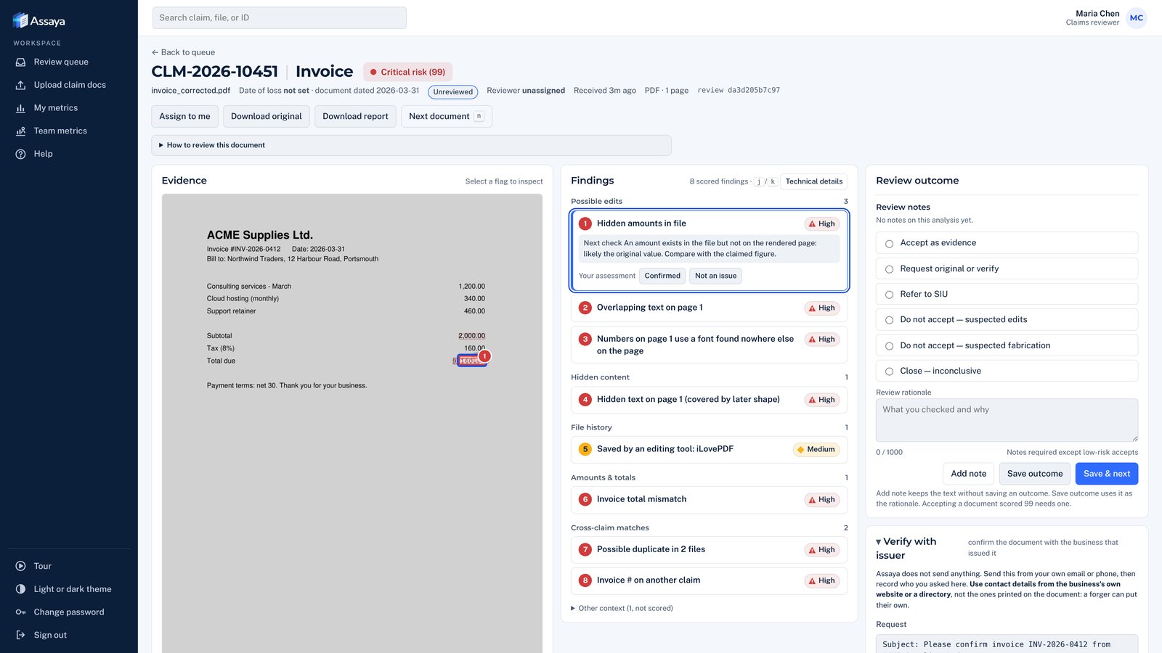Select finding 6 Invoice total mismatch

click(x=709, y=500)
